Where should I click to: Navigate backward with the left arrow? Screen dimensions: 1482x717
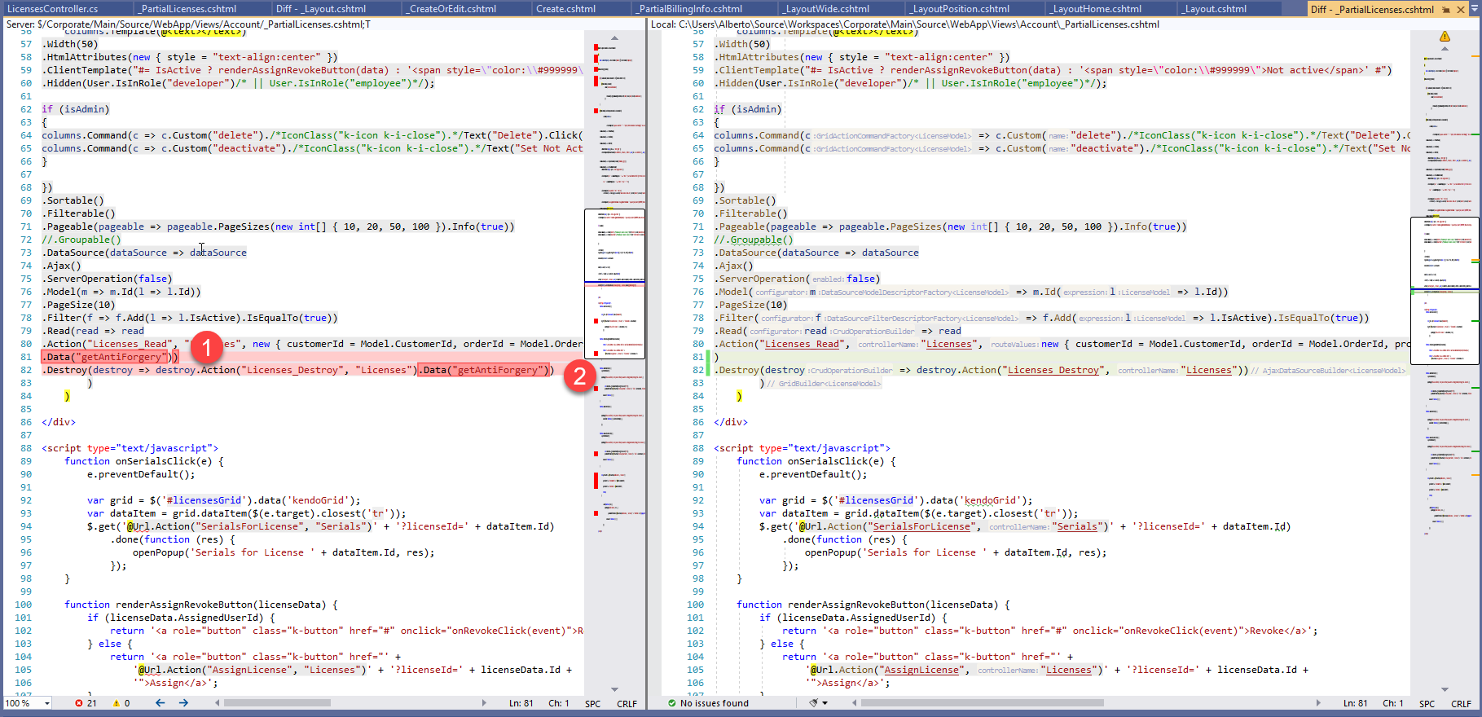click(x=161, y=703)
